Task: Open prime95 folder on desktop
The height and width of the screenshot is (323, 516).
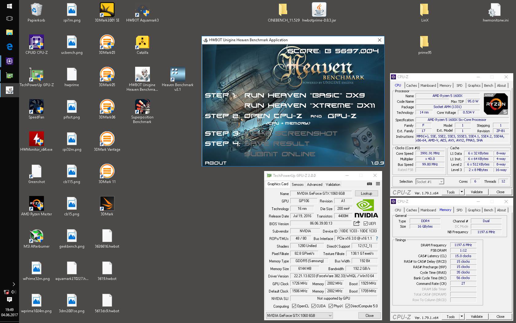Action: point(425,45)
